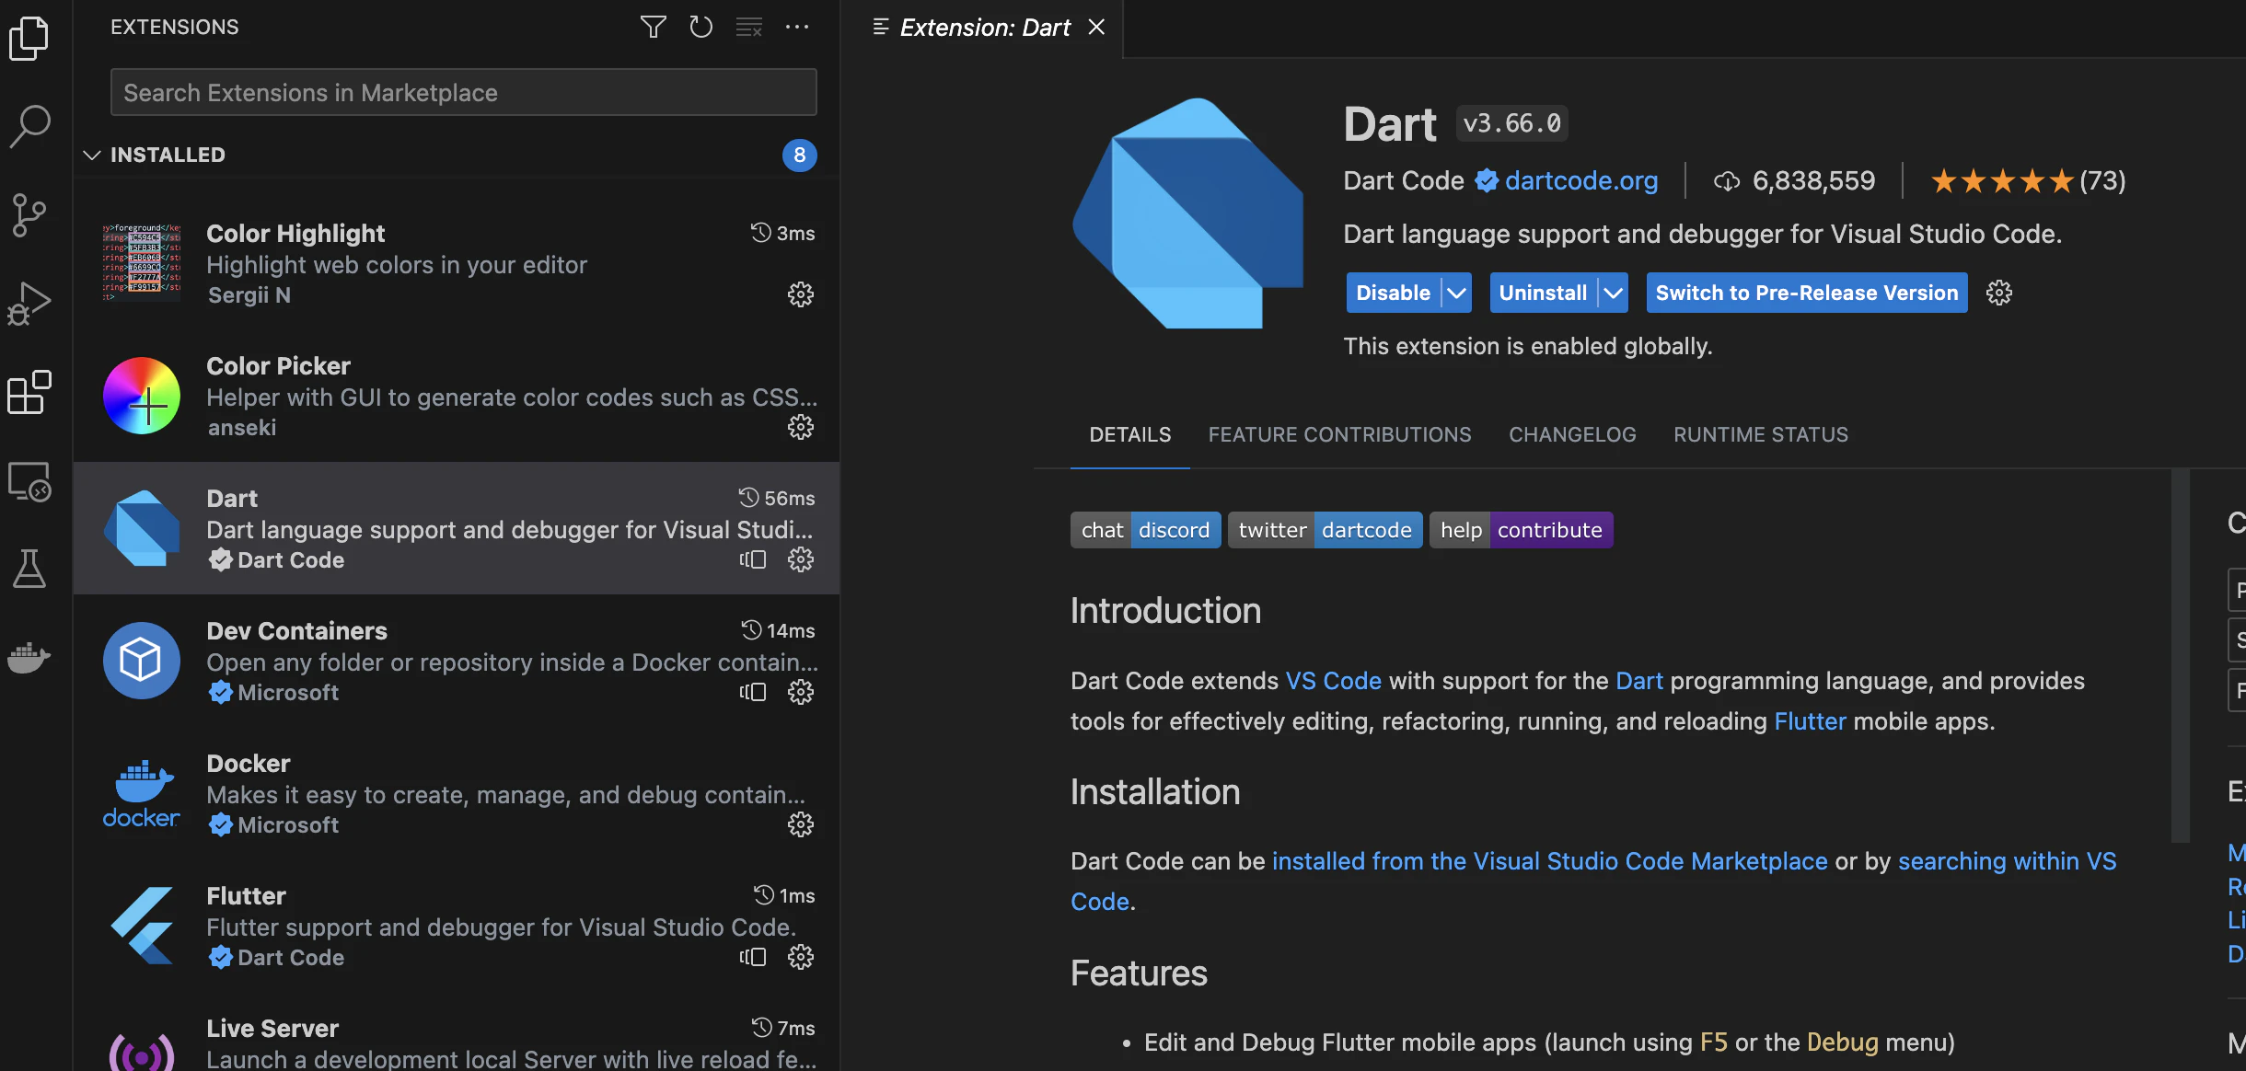The height and width of the screenshot is (1071, 2246).
Task: Open manage gear for Flutter extension
Action: pos(801,957)
